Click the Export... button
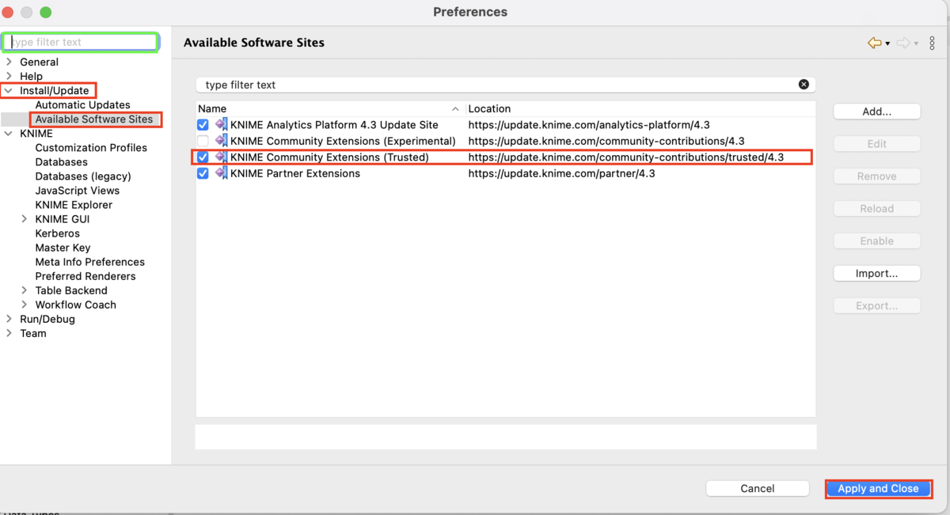Screen dimensions: 950x515 pos(877,306)
